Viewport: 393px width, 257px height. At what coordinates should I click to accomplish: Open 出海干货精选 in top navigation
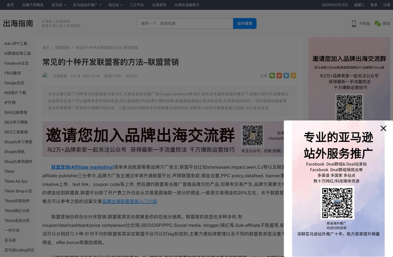pos(33,5)
